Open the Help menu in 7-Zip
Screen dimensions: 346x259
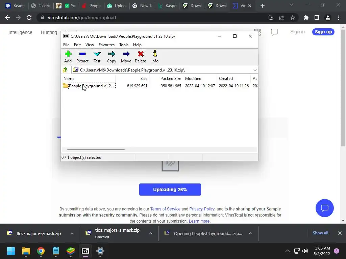(137, 45)
